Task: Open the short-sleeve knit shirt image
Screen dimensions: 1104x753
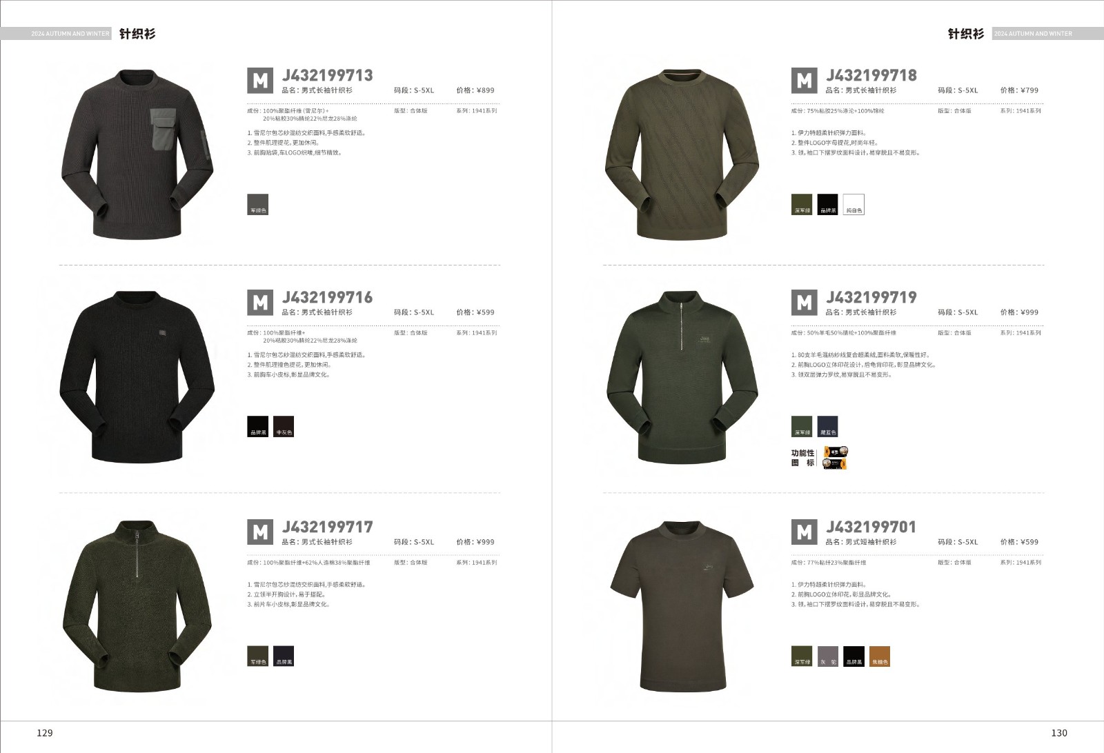Action: click(x=681, y=606)
